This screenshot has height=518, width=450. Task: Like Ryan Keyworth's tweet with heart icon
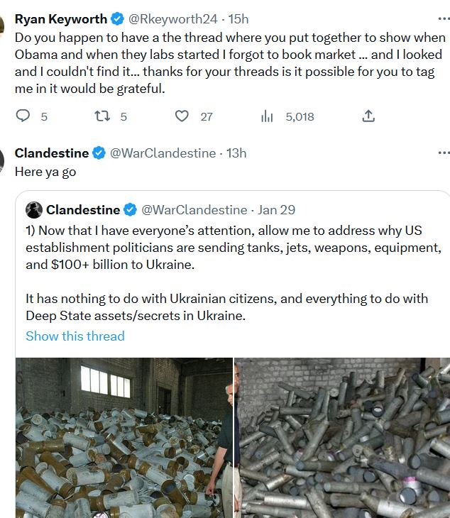(182, 116)
